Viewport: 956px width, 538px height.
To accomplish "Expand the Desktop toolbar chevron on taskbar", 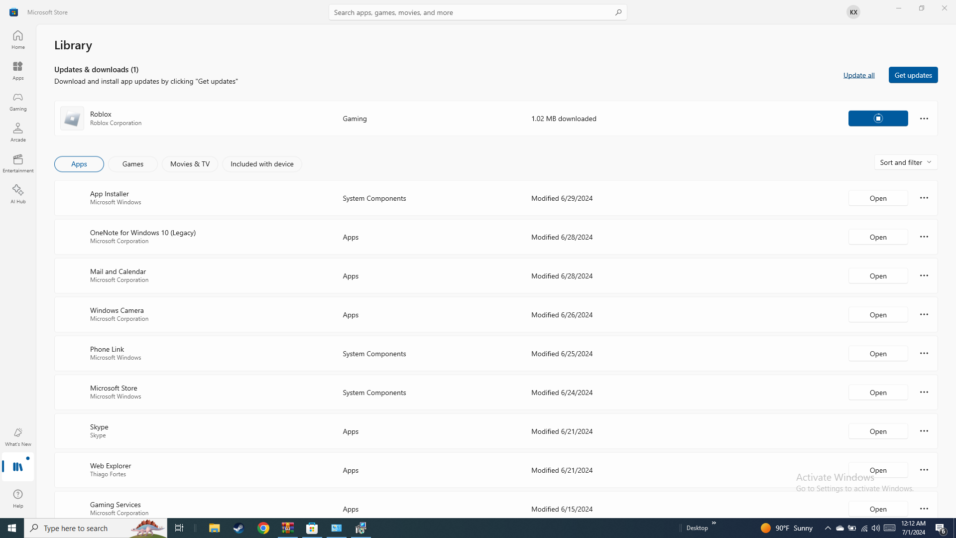I will 714,523.
